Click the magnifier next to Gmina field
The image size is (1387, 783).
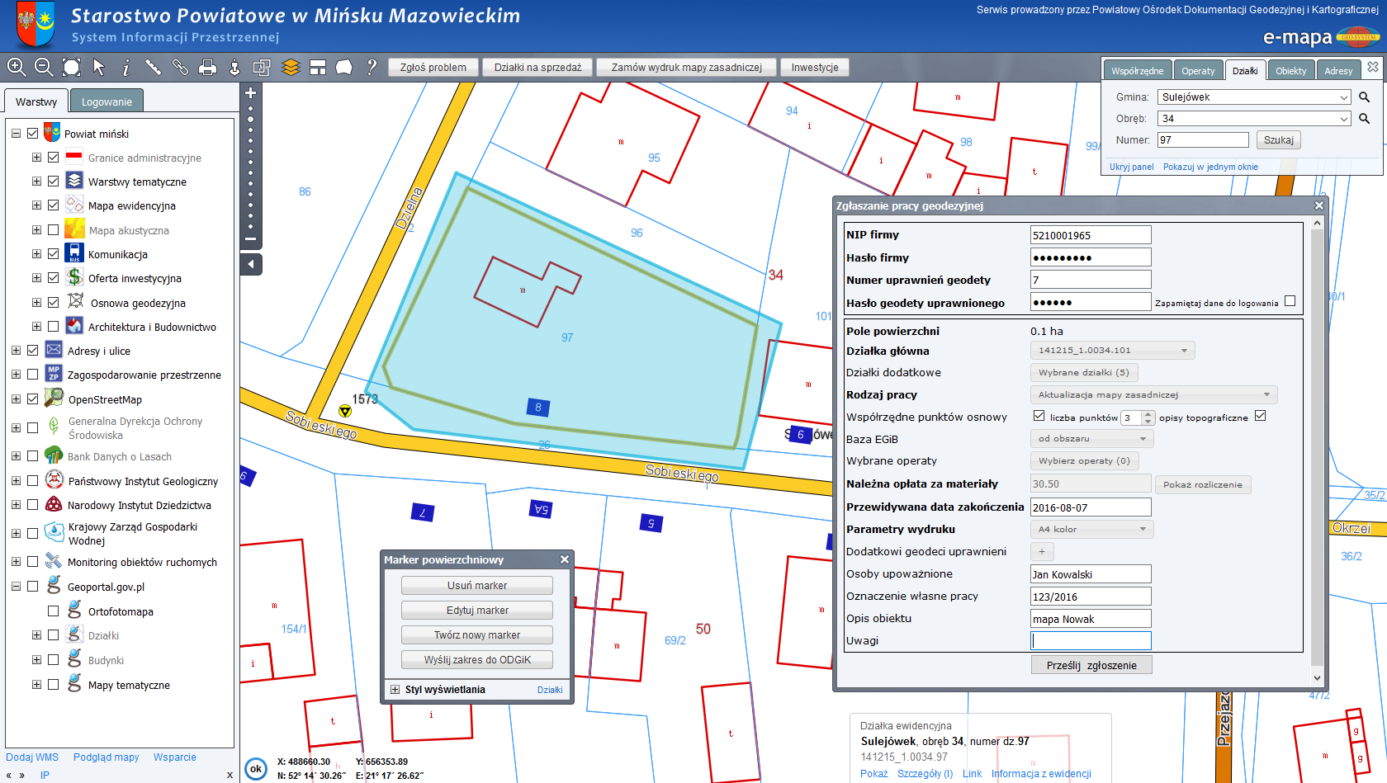(x=1365, y=97)
